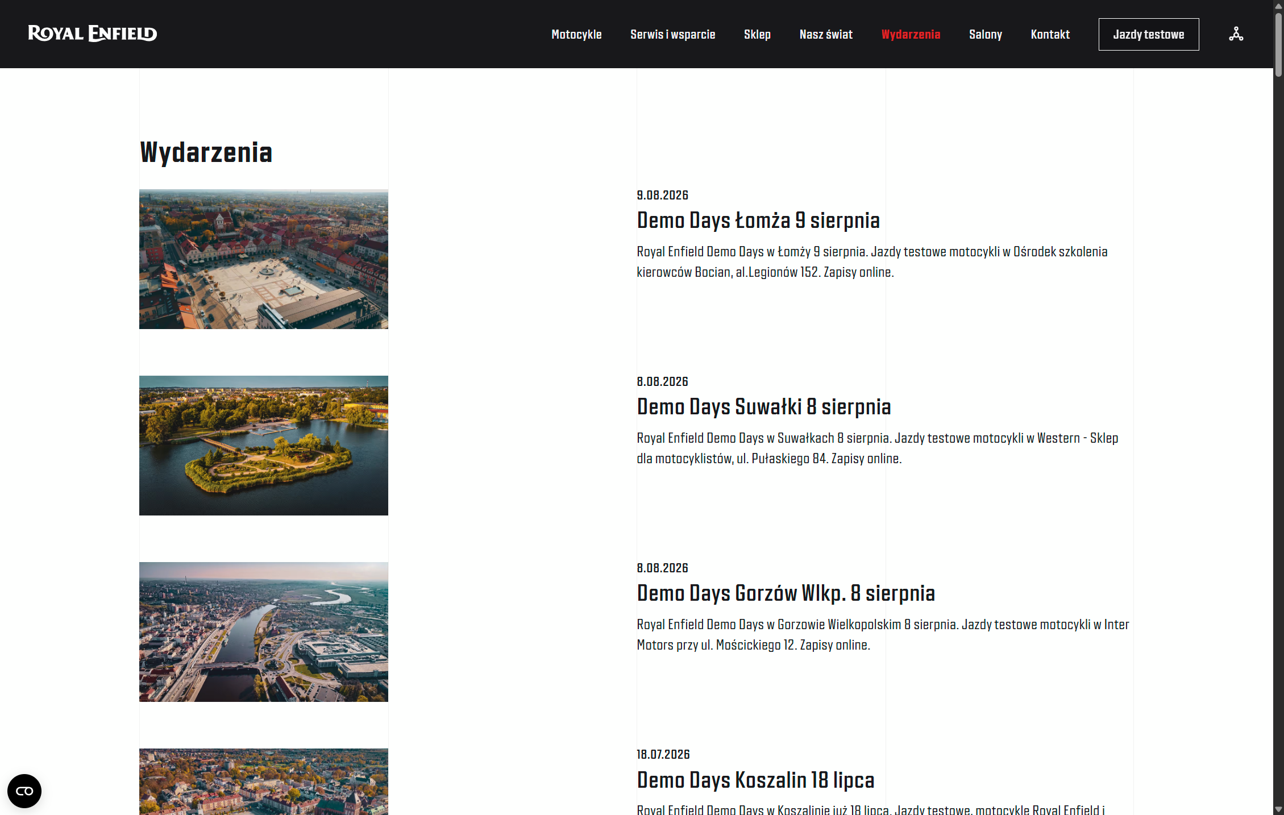Open Demo Days Łomża 9 sierpnia event
The width and height of the screenshot is (1284, 815).
[x=758, y=220]
